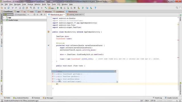Screen dimensions: 182x102
Task: Open the Help menu
Action: [71, 5]
